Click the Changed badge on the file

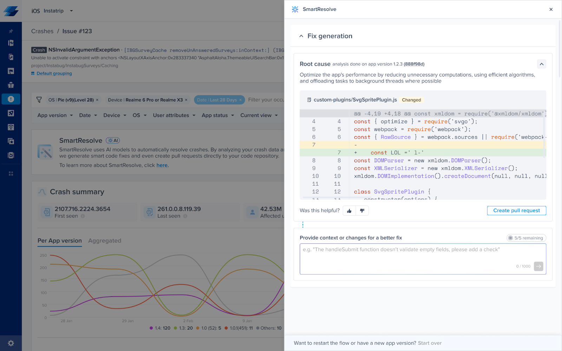pyautogui.click(x=411, y=100)
